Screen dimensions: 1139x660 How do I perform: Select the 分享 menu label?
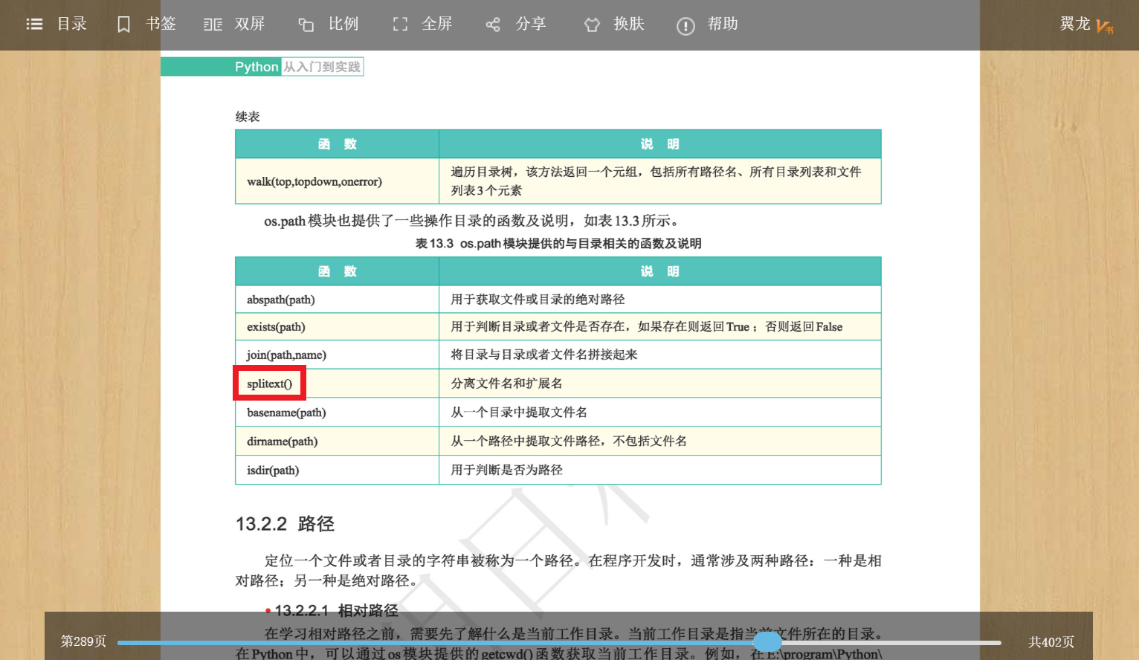pos(531,24)
